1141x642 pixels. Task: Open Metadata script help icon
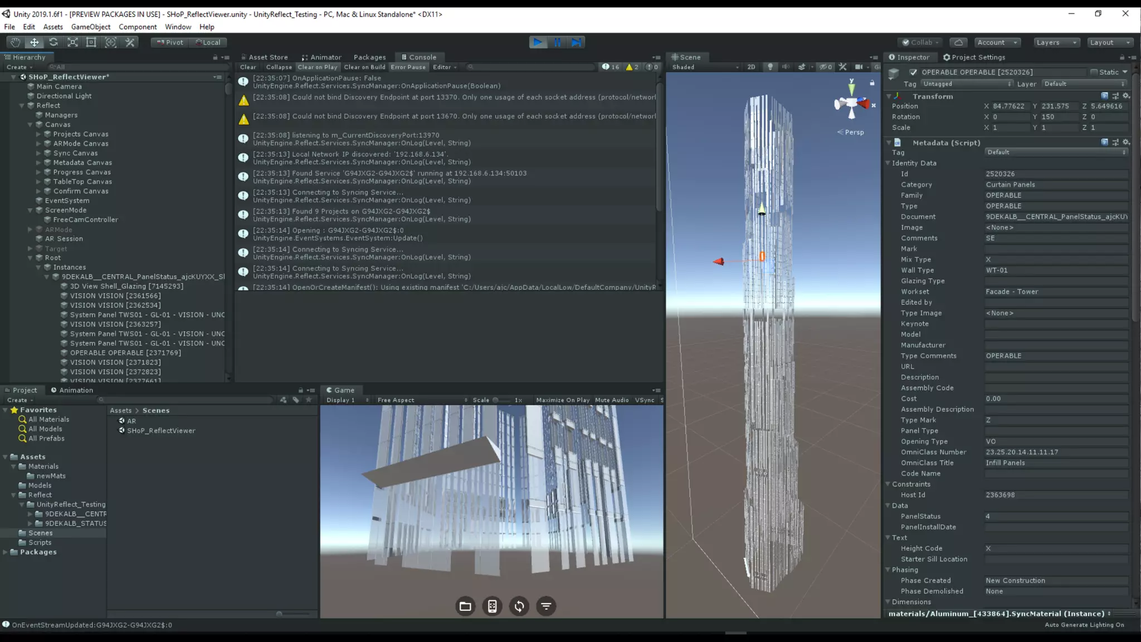[x=1104, y=143]
